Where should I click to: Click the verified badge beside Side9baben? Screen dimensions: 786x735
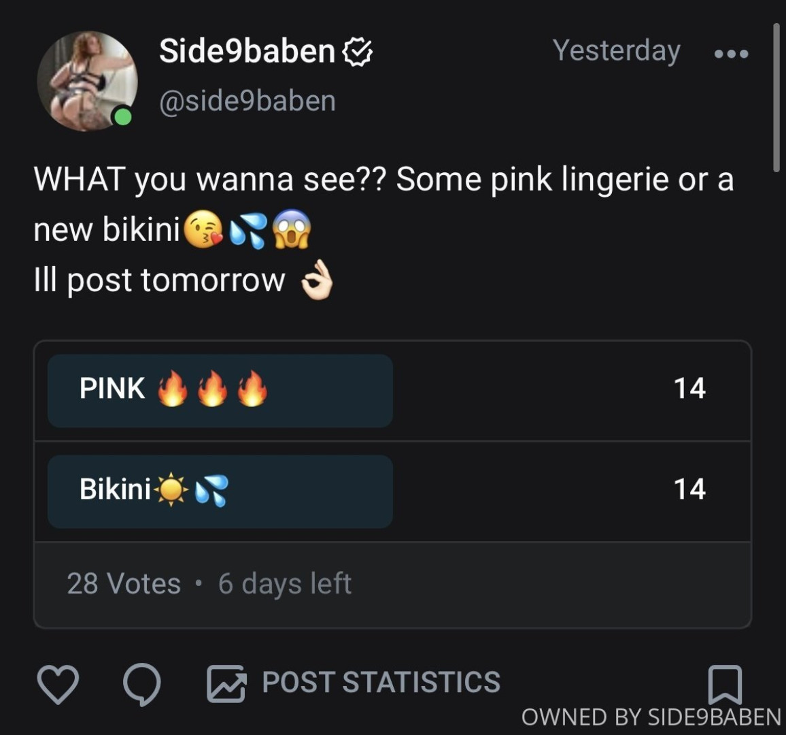pos(358,52)
